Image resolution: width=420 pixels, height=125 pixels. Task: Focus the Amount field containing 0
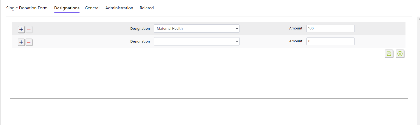click(331, 41)
